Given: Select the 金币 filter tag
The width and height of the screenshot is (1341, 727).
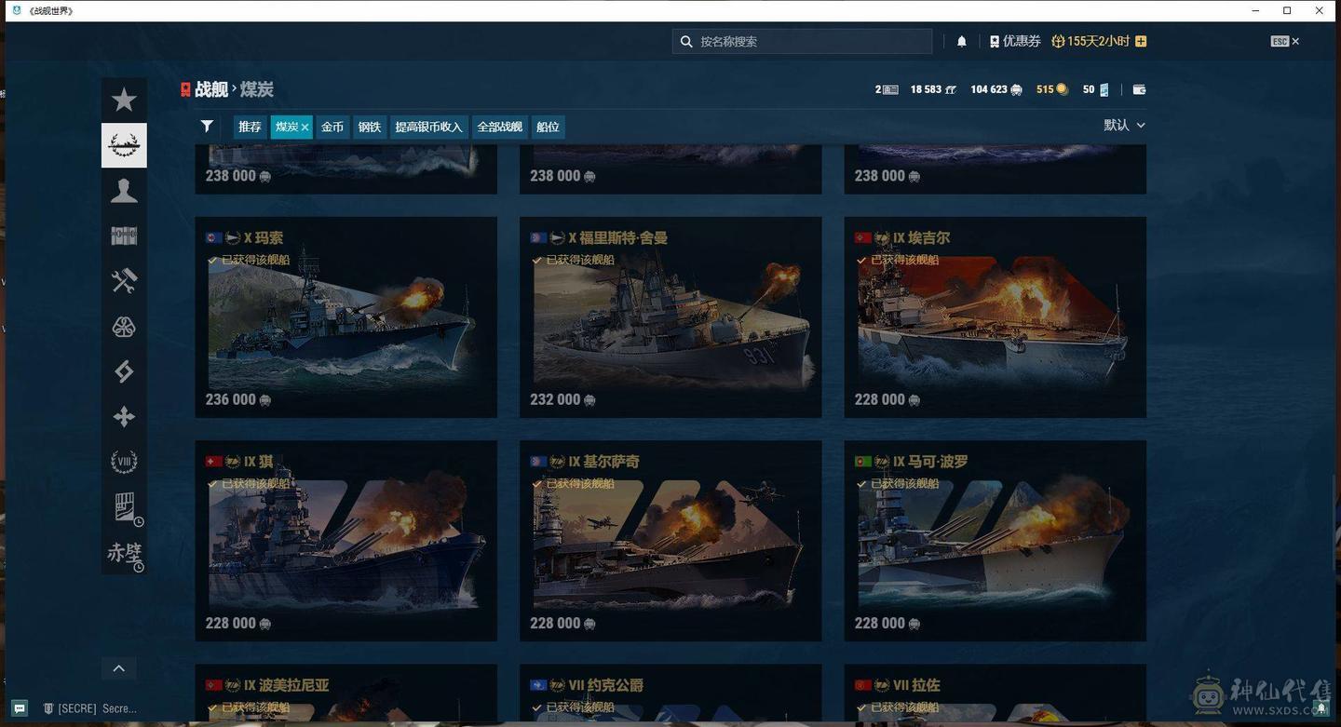Looking at the screenshot, I should coord(332,127).
